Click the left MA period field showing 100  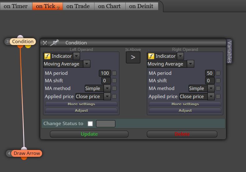pos(105,73)
